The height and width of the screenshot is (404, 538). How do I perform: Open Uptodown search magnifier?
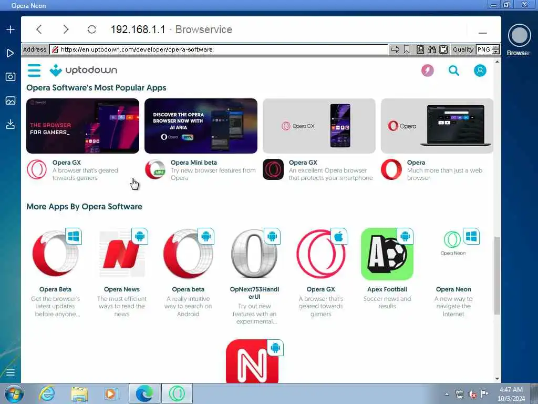click(x=453, y=70)
